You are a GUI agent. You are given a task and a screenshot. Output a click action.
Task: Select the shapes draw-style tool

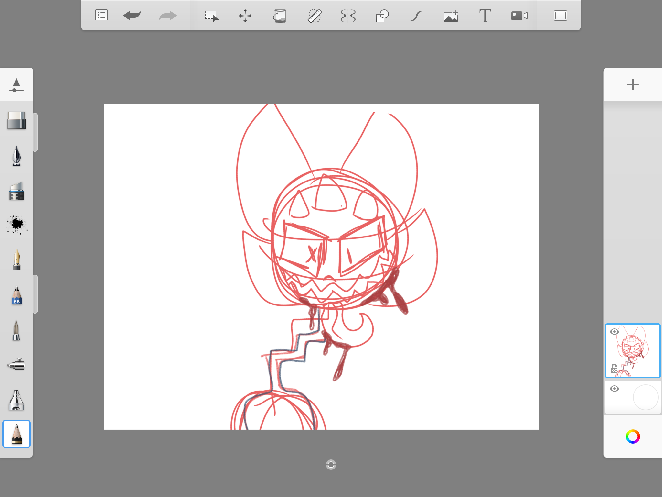(382, 16)
